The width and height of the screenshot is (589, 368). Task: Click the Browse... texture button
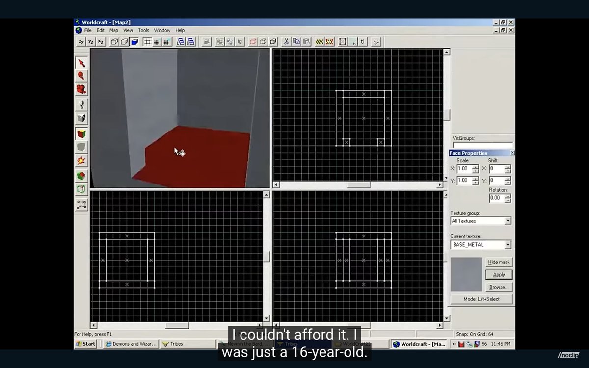tap(499, 287)
